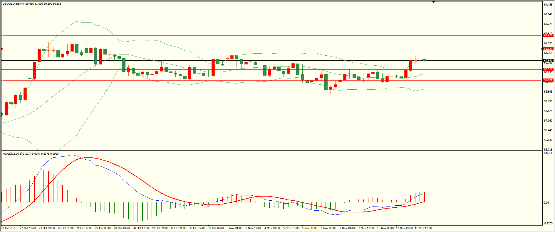555x232 pixels.
Task: Click the 3 Nov 01:00 time label
Action: tap(234, 228)
